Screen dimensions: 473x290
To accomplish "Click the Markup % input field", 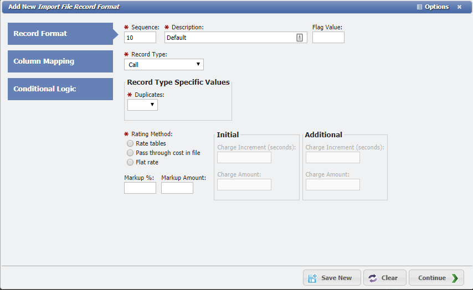I will tap(140, 188).
